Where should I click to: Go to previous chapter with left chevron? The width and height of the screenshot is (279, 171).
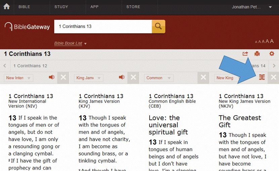[x=5, y=66]
